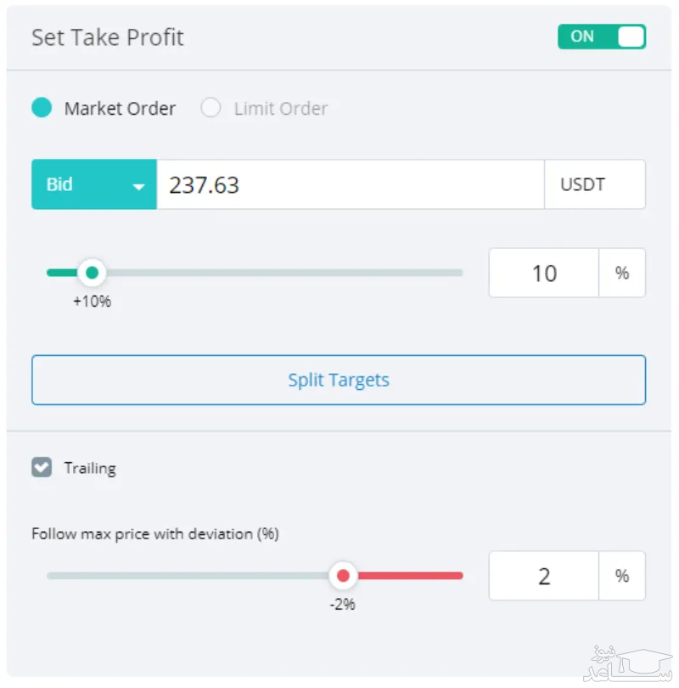Expand the Bid dropdown to change order basis
The width and height of the screenshot is (679, 688).
(93, 184)
